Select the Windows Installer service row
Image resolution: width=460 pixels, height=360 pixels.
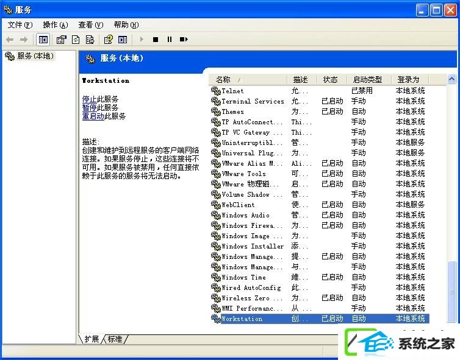(320, 246)
